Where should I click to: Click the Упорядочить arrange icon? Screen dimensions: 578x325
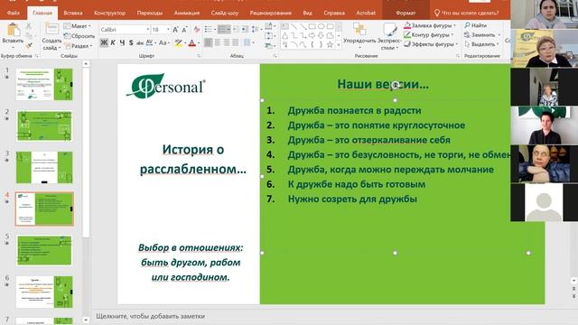(x=359, y=29)
